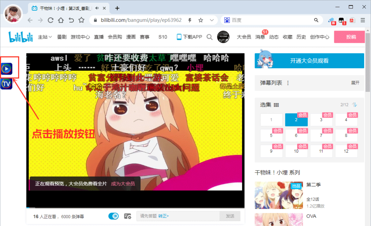Open extension icon with red 1 badge
This screenshot has width=371, height=226.
[342, 21]
